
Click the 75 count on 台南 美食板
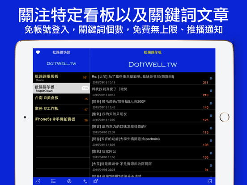[86, 99]
